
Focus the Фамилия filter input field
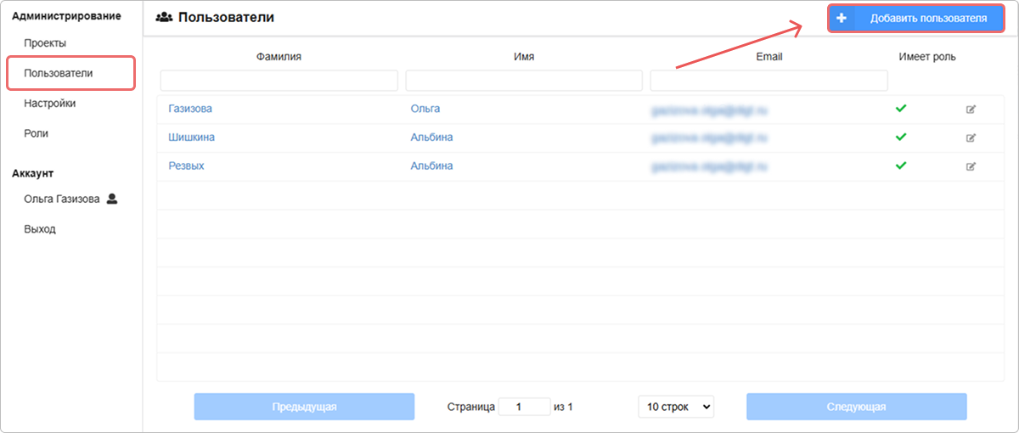tap(279, 81)
